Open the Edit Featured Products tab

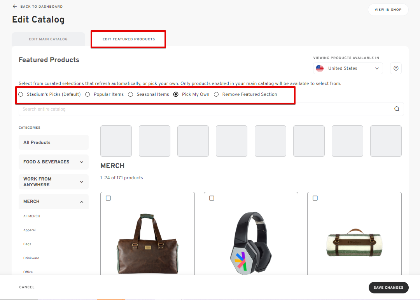pos(128,39)
